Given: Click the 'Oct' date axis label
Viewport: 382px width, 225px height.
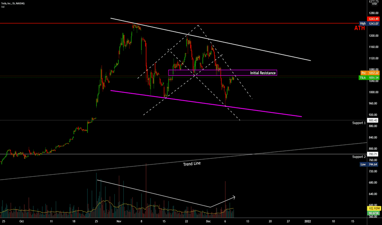Looking at the screenshot, I should click(21, 221).
